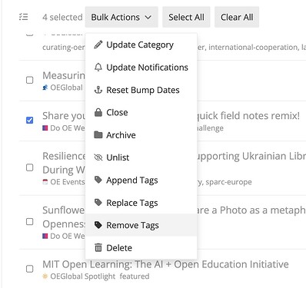306x288 pixels.
Task: Choose Delete from the bulk menu
Action: pos(141,247)
